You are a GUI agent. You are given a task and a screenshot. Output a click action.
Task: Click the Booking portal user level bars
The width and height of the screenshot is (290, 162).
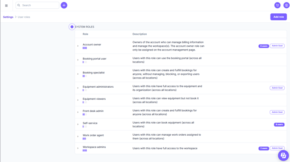pos(85,62)
